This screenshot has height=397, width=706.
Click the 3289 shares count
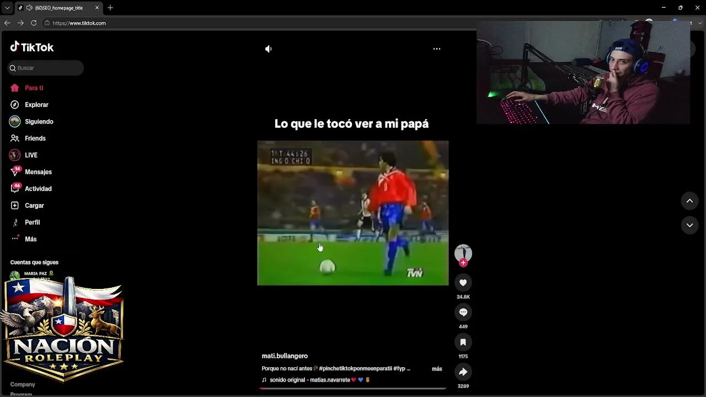463,387
